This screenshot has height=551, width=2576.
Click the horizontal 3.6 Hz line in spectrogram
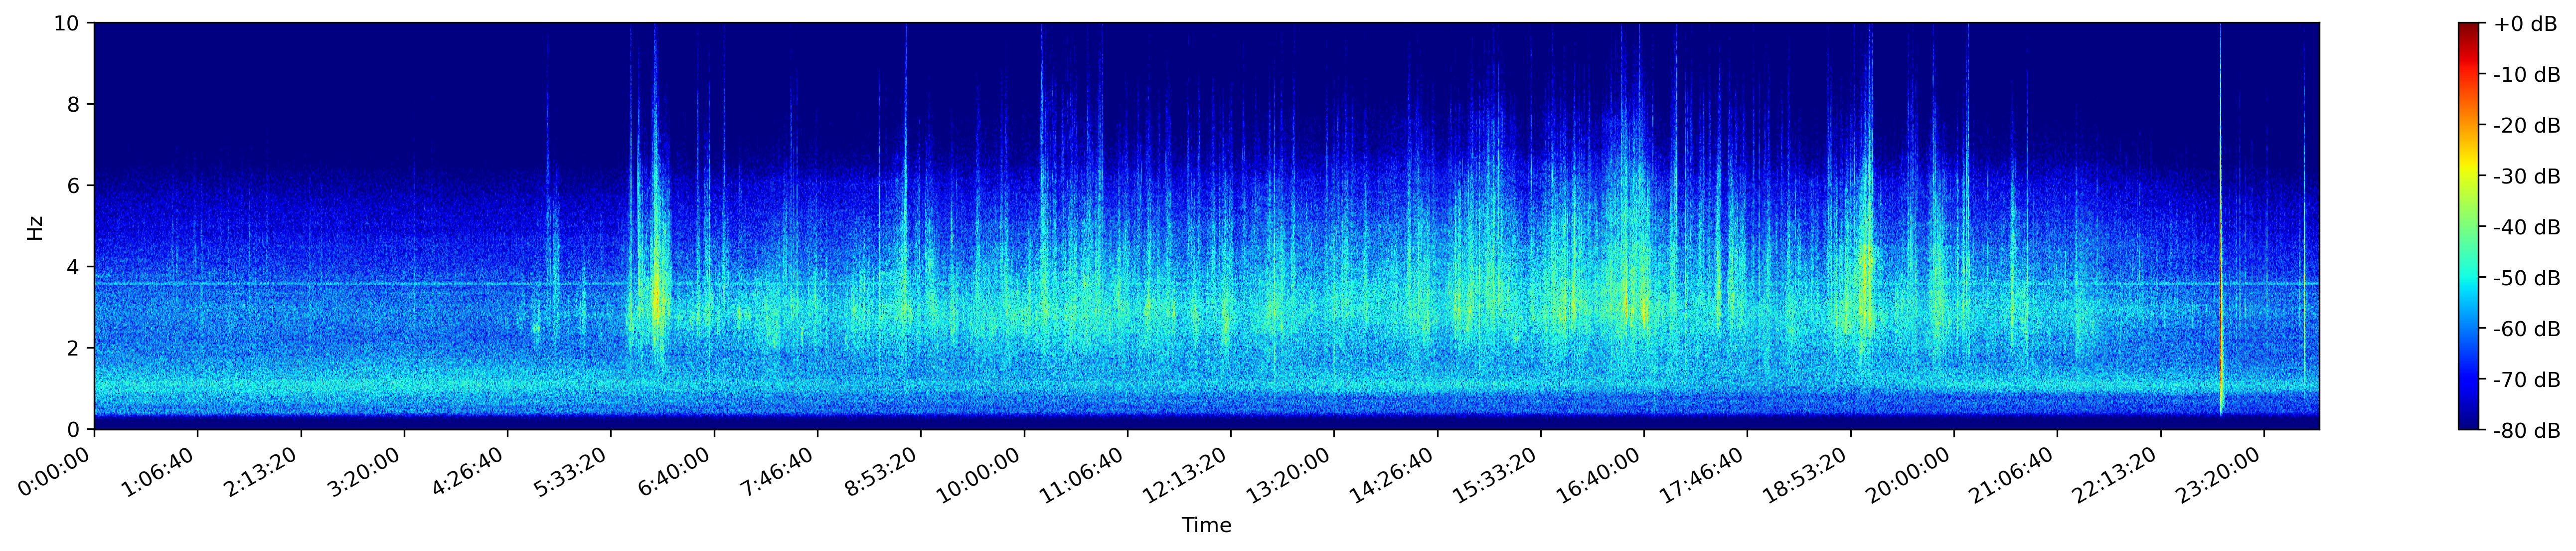click(1207, 285)
